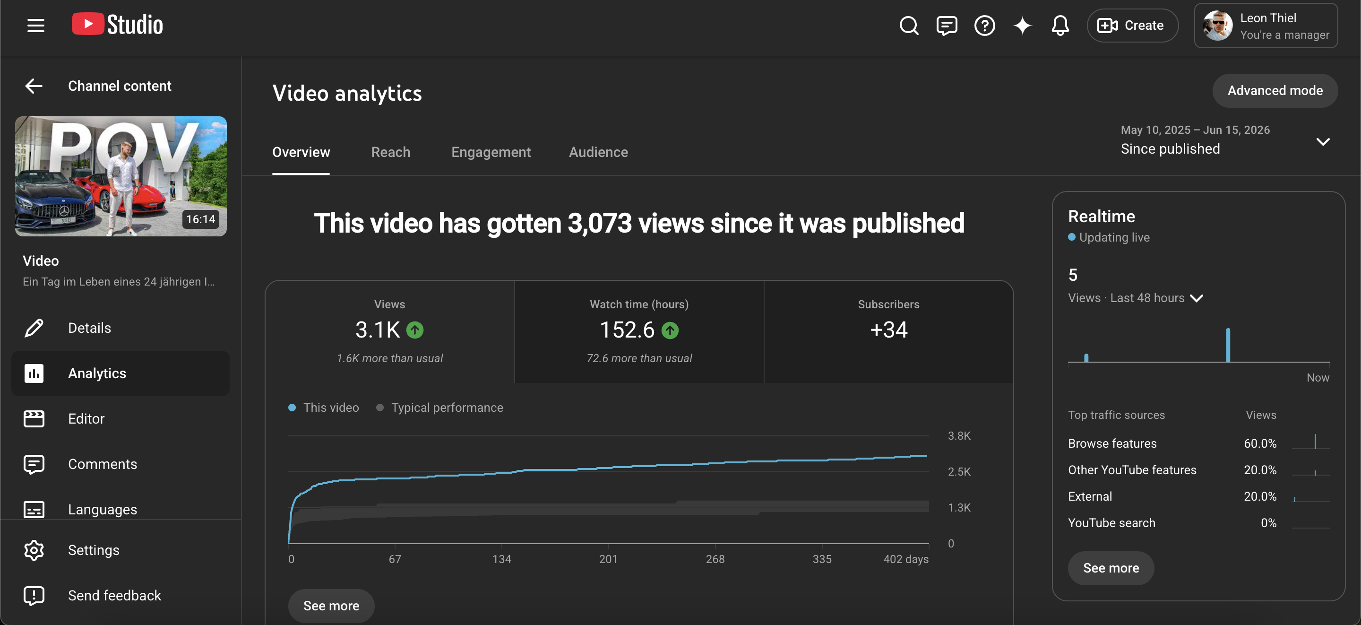Click the Settings gear icon
Viewport: 1361px width, 625px height.
point(34,550)
